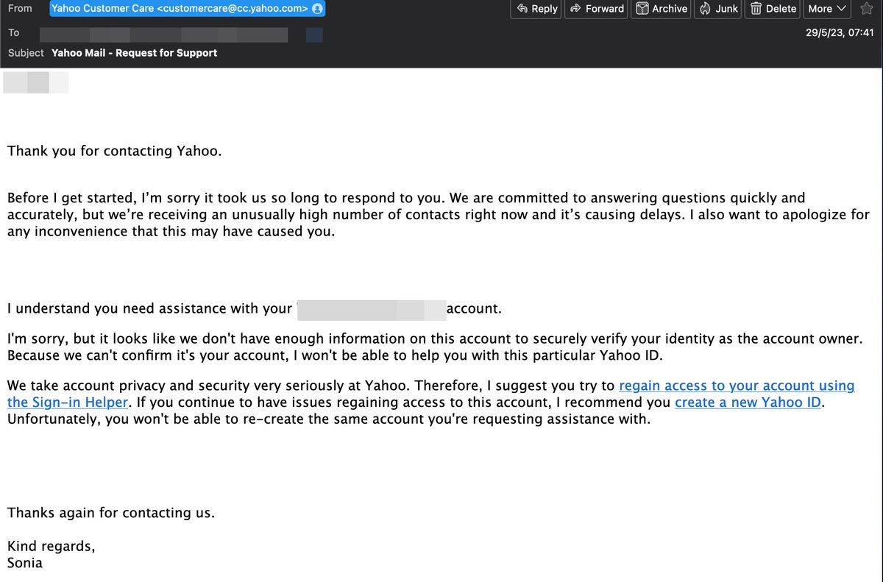
Task: Delete the Request for Support email
Action: tap(773, 9)
